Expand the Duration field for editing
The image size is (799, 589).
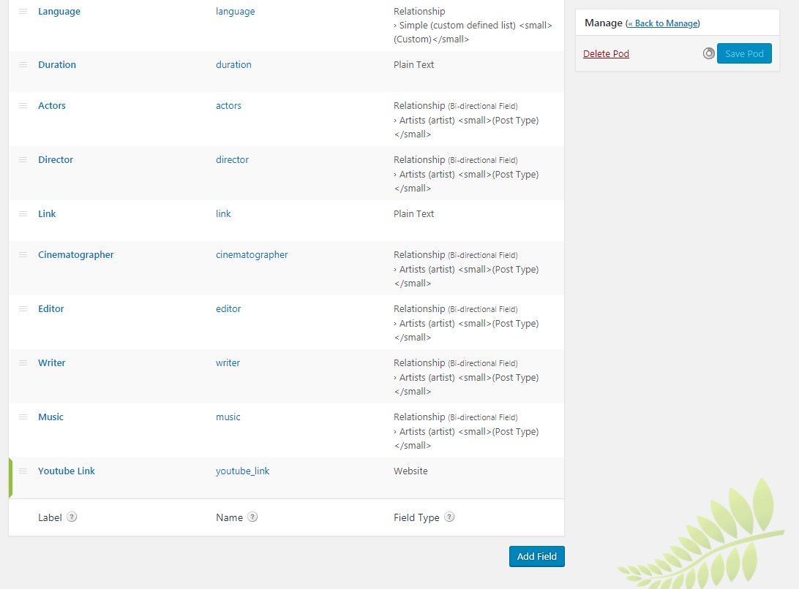[x=56, y=64]
